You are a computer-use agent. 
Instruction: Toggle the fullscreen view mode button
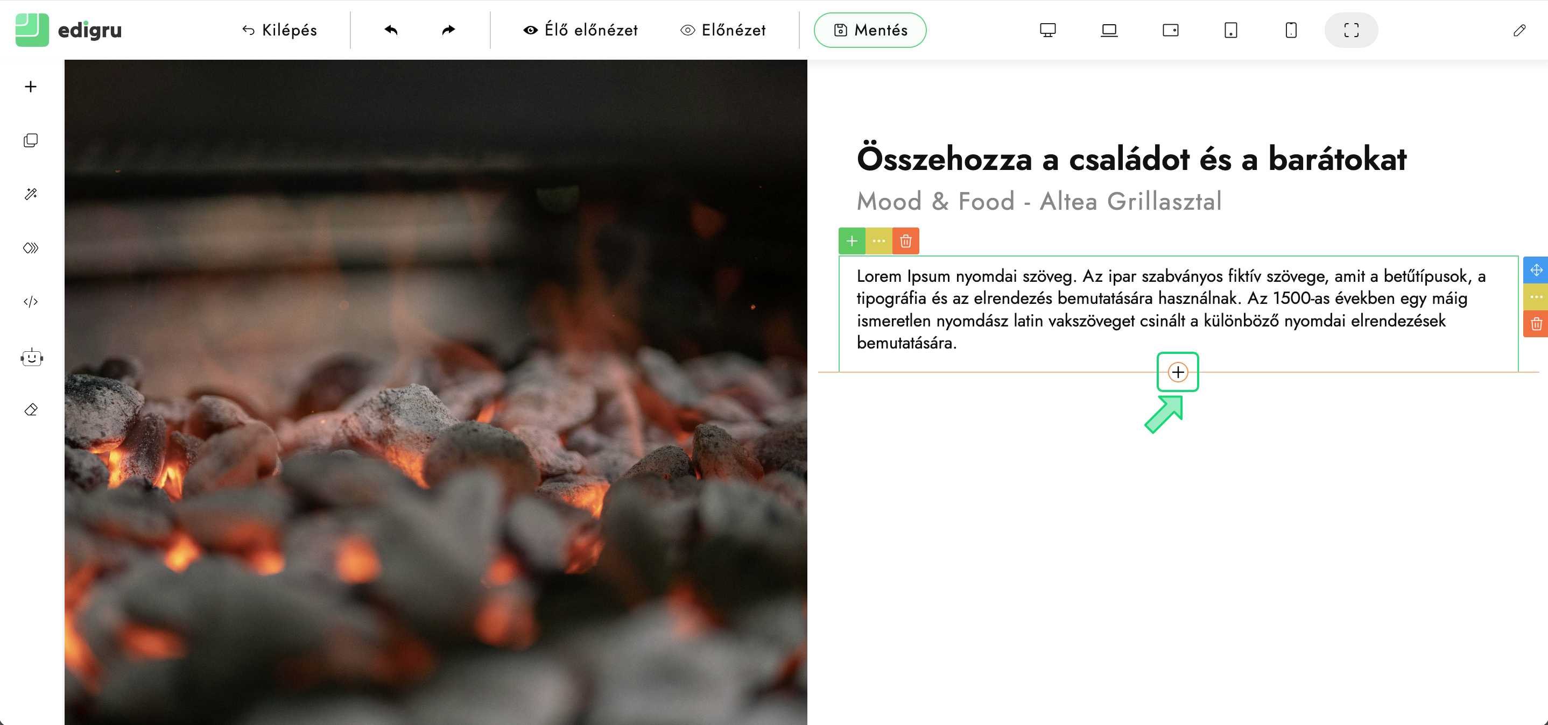point(1351,30)
